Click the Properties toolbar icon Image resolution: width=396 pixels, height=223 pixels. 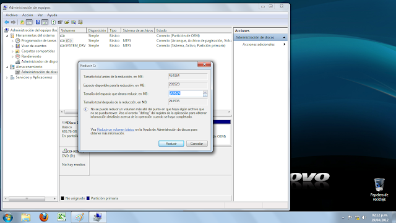click(x=60, y=22)
